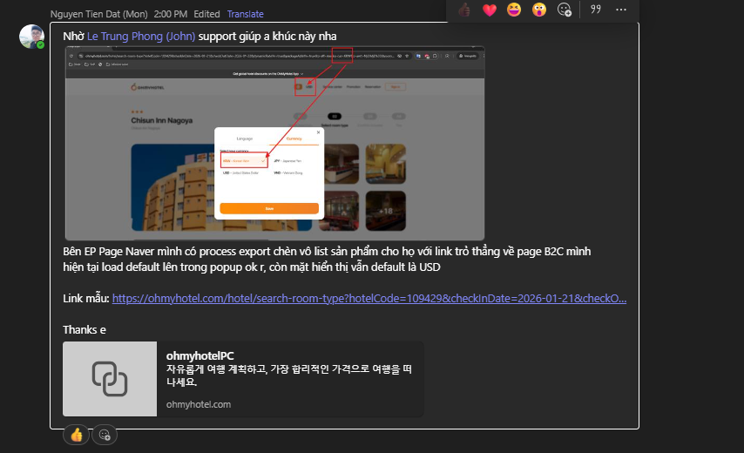
Task: React with the laughing face emoji
Action: pyautogui.click(x=514, y=10)
